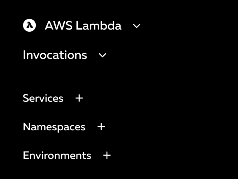Image resolution: width=238 pixels, height=179 pixels.
Task: Select the lambda symbol in the circle badge
Action: [30, 26]
